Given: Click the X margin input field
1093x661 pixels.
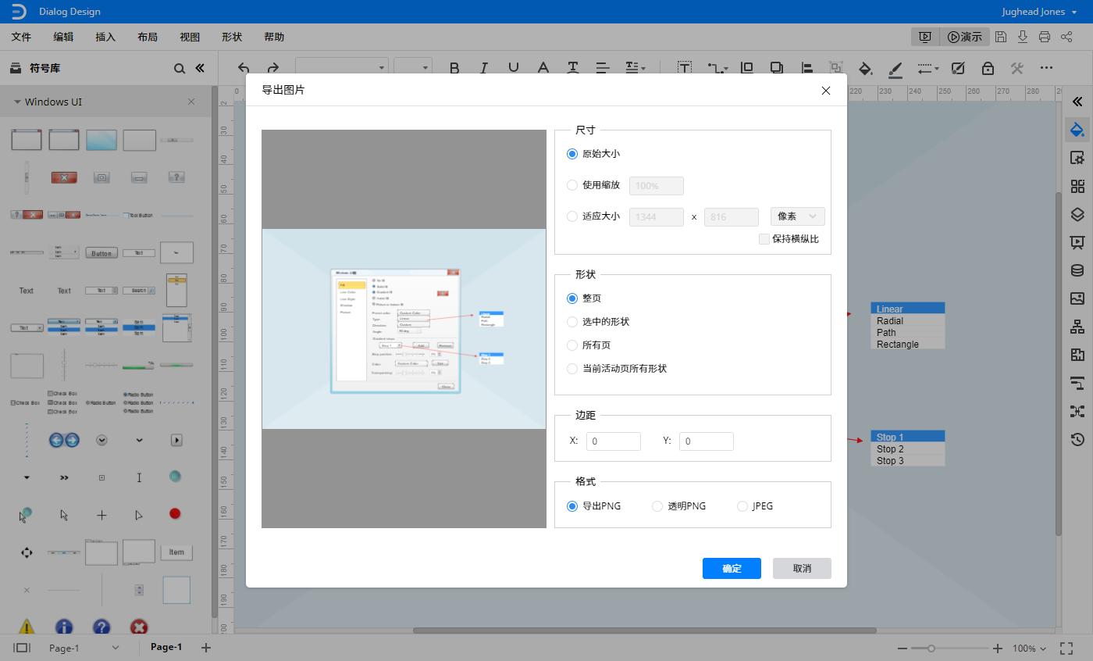Looking at the screenshot, I should point(614,441).
